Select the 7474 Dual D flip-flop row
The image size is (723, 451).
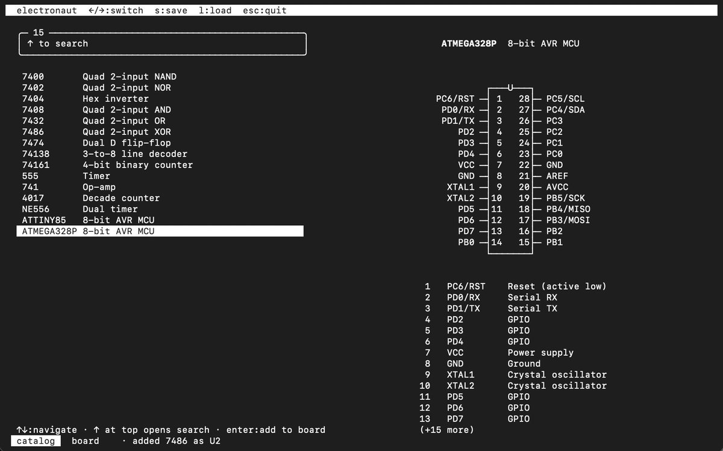[160, 143]
